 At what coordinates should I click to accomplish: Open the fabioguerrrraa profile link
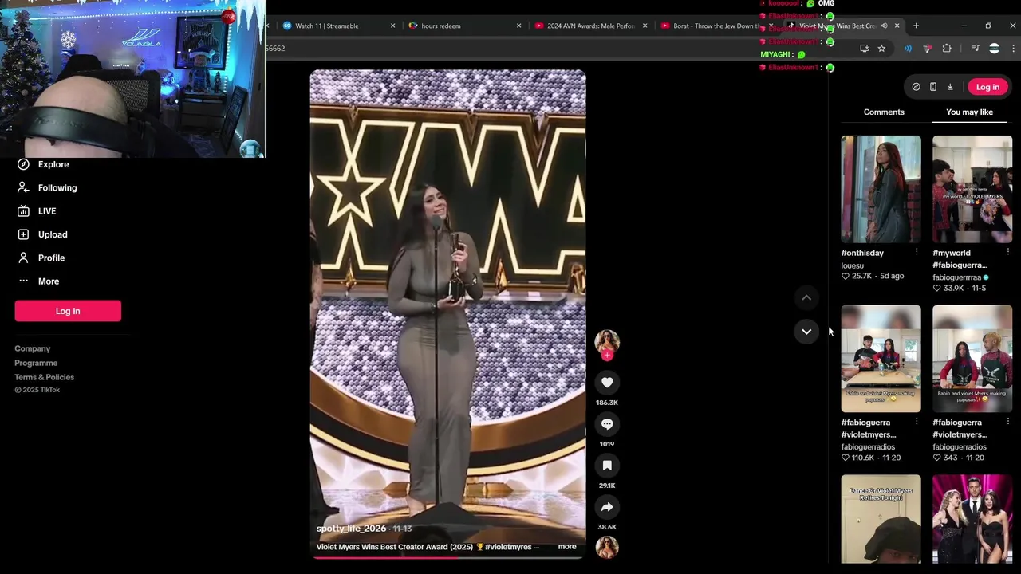[x=956, y=277]
